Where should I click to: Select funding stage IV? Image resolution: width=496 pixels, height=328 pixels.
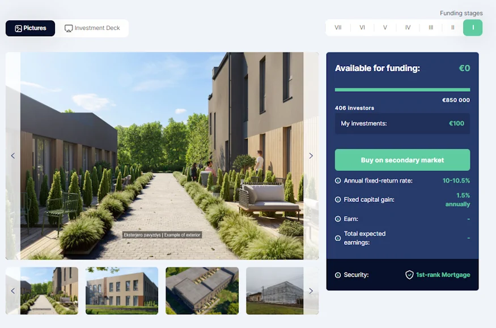[408, 28]
